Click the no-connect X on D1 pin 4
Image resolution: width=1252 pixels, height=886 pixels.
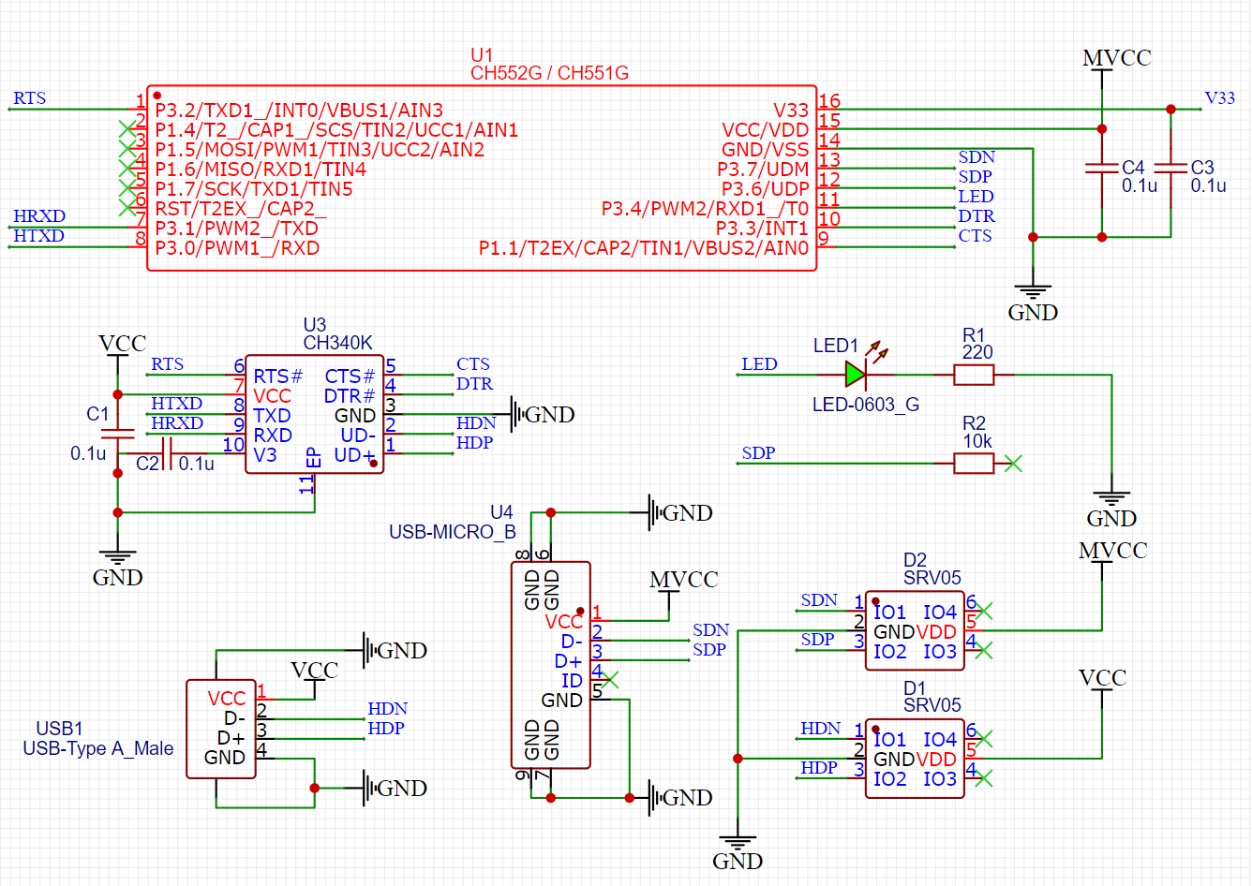[983, 777]
